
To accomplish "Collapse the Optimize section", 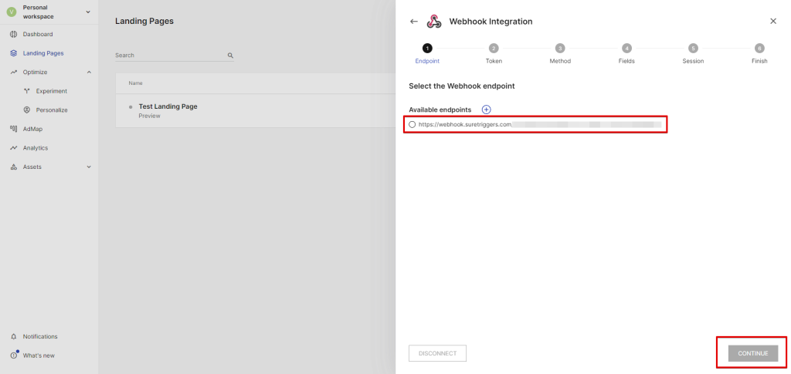I will point(89,72).
